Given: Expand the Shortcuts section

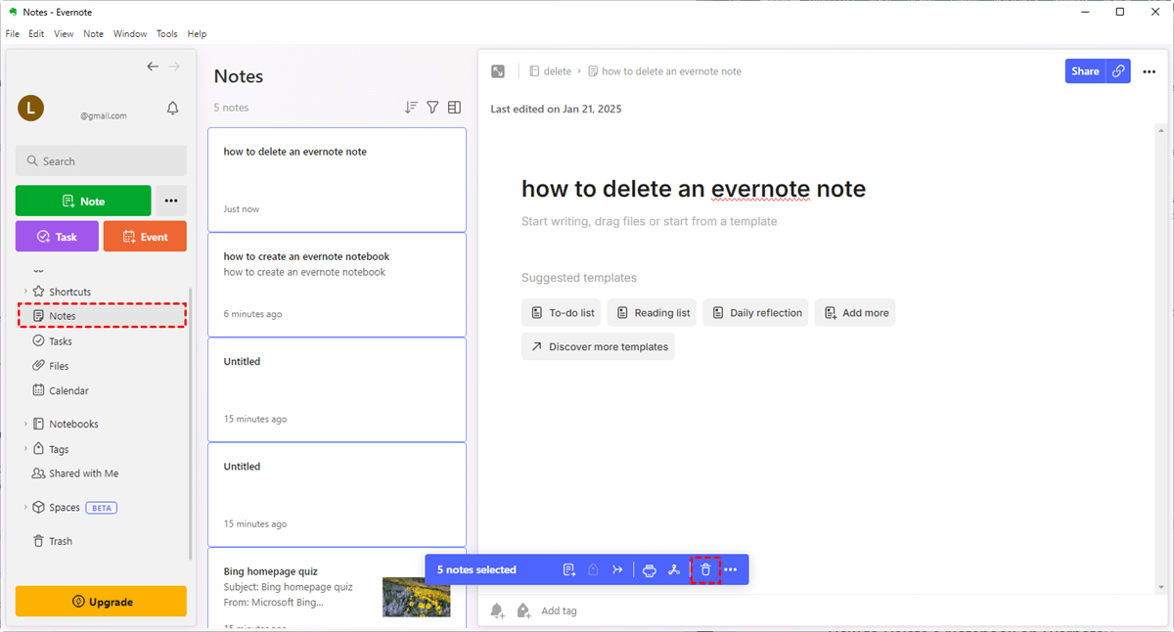Looking at the screenshot, I should 26,292.
